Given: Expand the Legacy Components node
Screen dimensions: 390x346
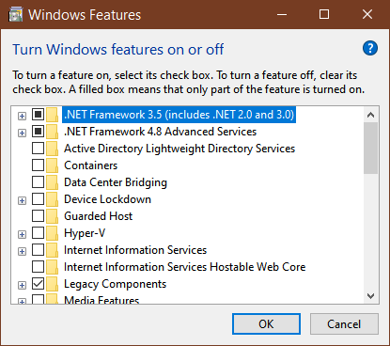Looking at the screenshot, I should (22, 286).
